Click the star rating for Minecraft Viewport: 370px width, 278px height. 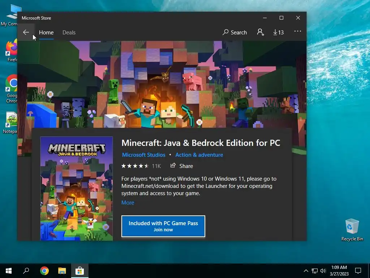coord(135,166)
